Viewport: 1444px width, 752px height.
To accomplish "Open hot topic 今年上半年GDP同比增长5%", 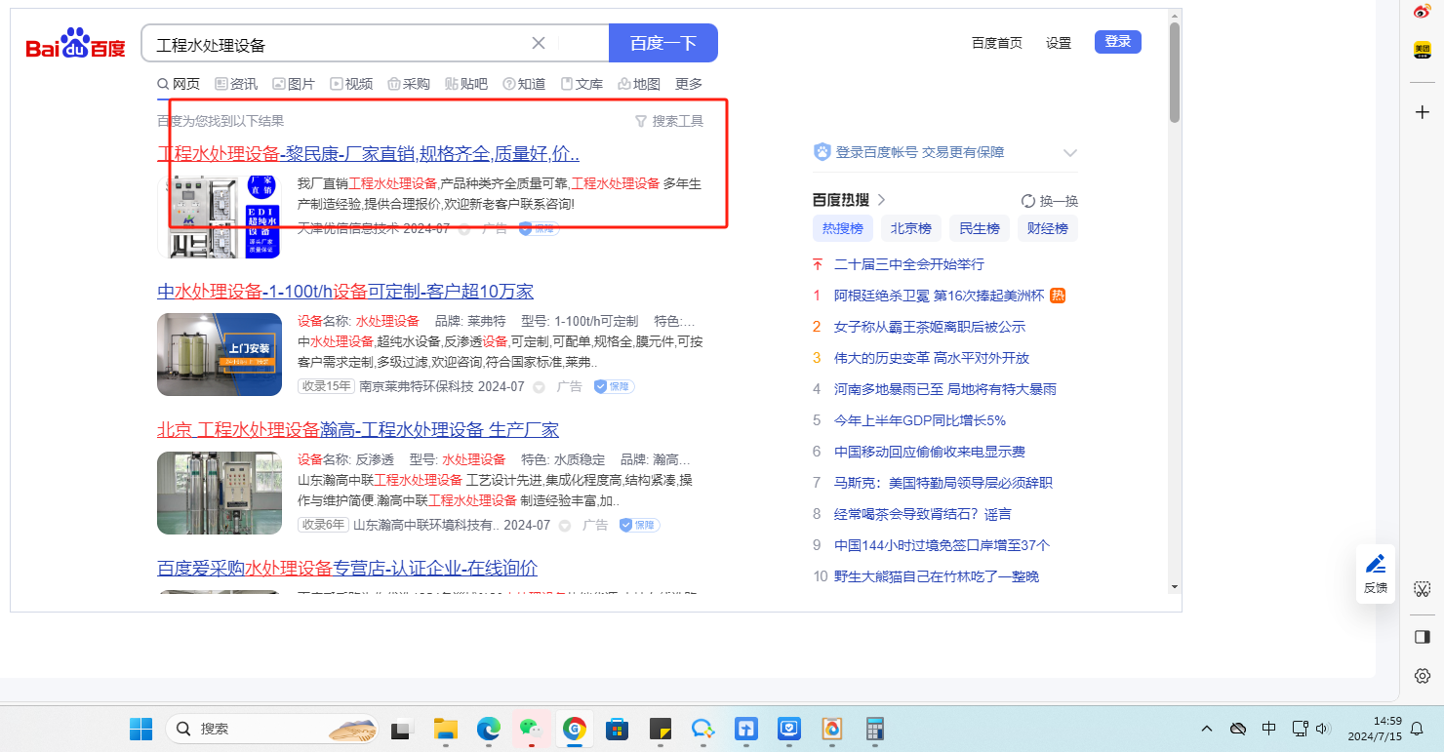I will pos(919,420).
